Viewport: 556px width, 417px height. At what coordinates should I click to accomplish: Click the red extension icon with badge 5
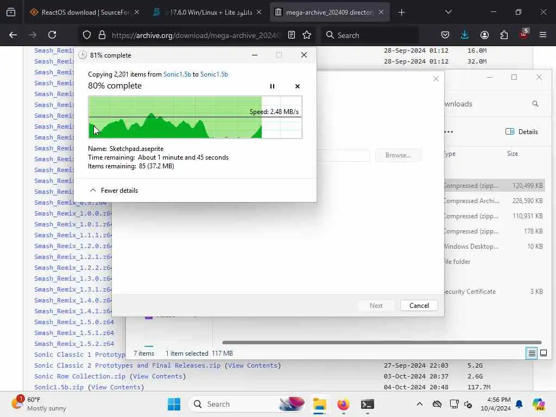coord(524,34)
